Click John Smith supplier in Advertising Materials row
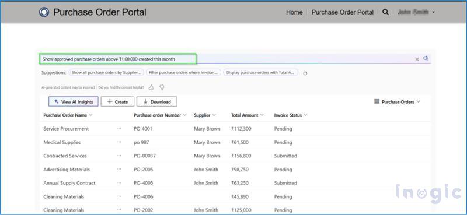Image resolution: width=467 pixels, height=215 pixels. [206, 169]
